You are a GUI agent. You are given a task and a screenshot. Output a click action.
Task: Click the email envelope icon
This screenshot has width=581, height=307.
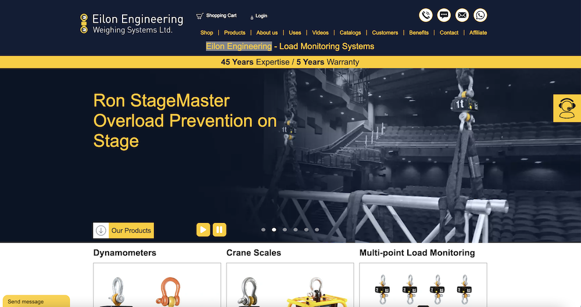coord(462,15)
